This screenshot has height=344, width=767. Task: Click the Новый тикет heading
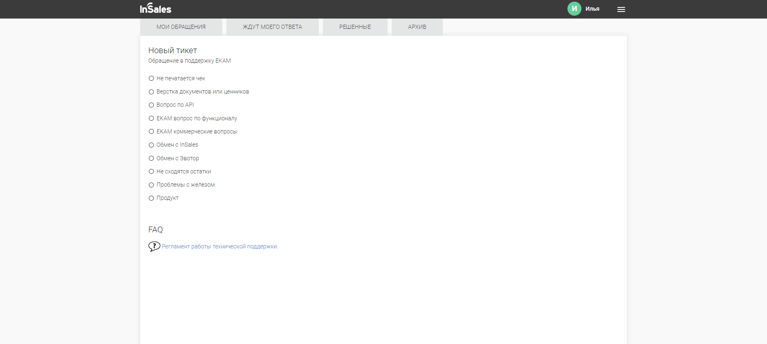pos(172,50)
